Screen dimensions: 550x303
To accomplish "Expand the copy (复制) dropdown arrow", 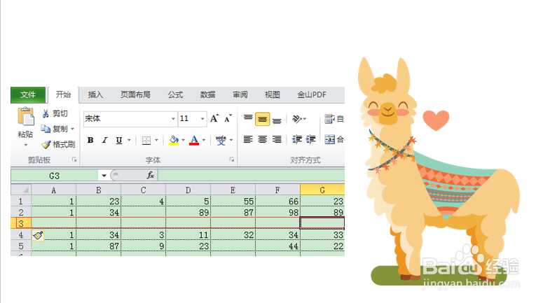I will click(73, 129).
